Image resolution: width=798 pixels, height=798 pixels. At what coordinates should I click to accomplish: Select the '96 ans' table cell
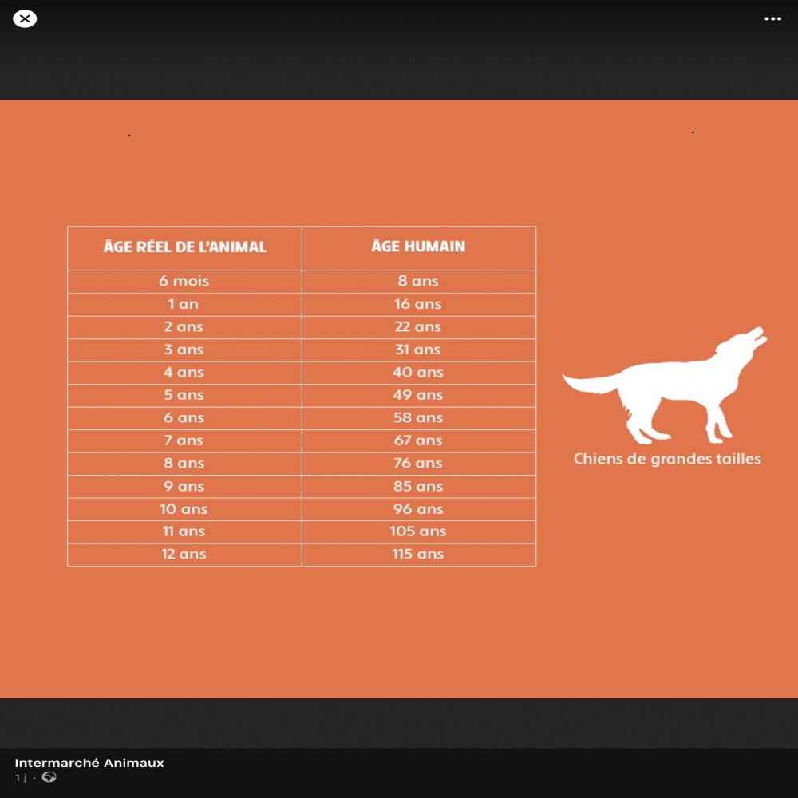[x=419, y=509]
